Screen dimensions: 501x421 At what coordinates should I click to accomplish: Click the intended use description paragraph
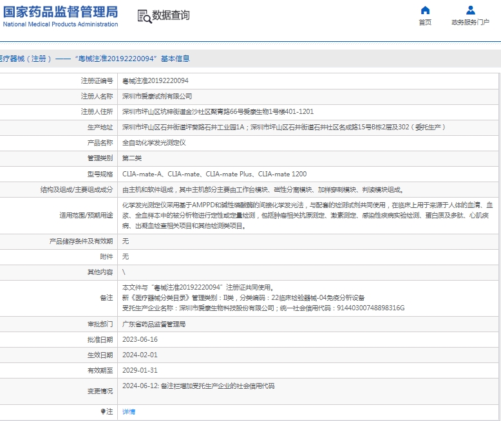pyautogui.click(x=307, y=216)
